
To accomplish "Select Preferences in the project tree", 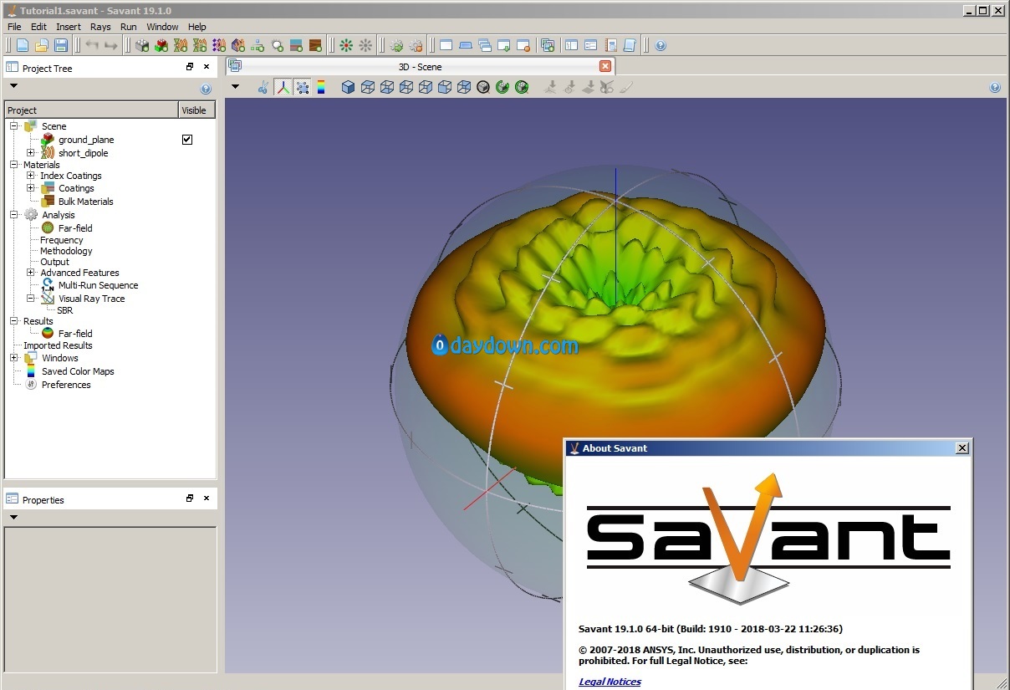I will [x=66, y=385].
